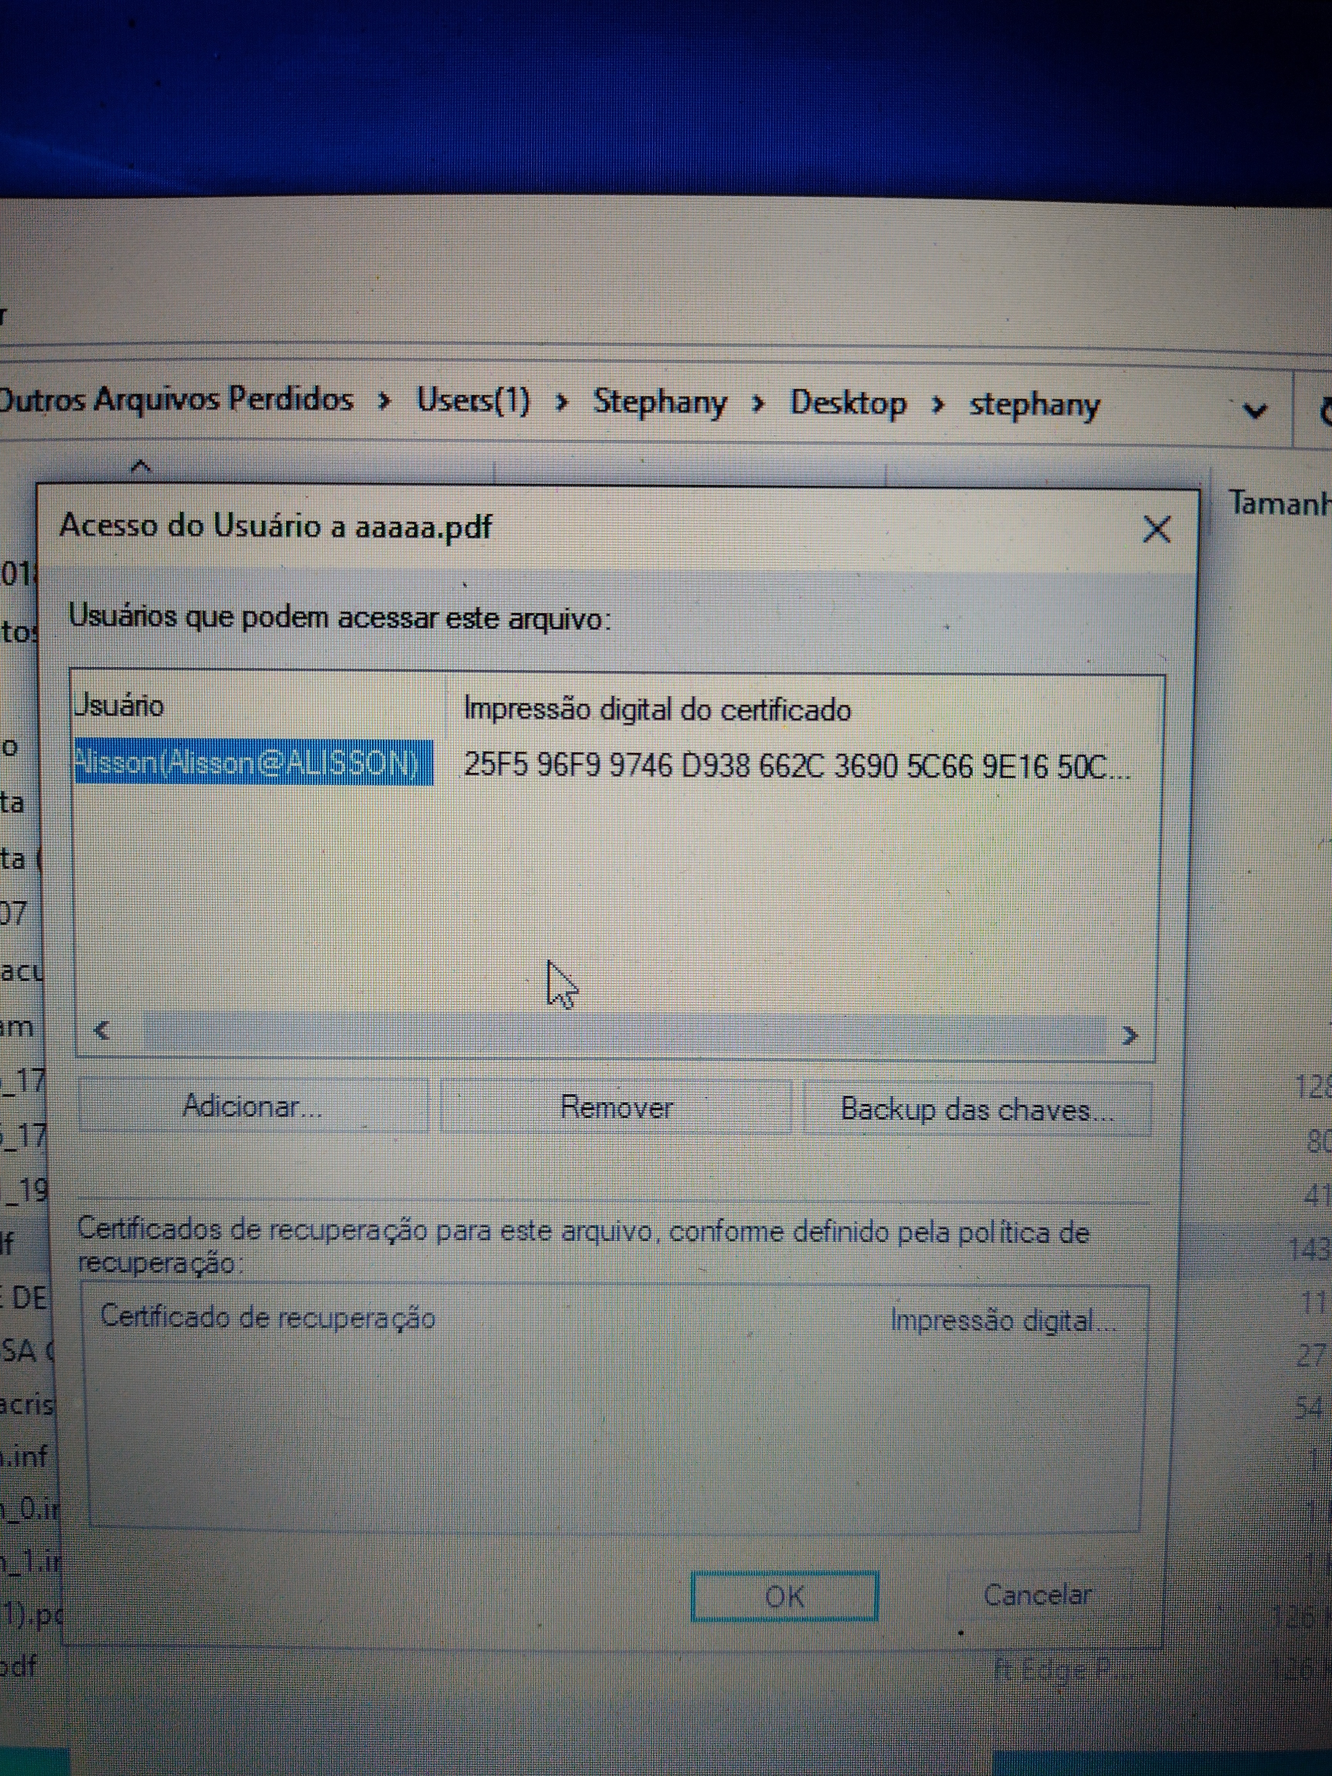Click right arrow of horizontal scrollbar
Image resolution: width=1332 pixels, height=1776 pixels.
(1130, 1036)
